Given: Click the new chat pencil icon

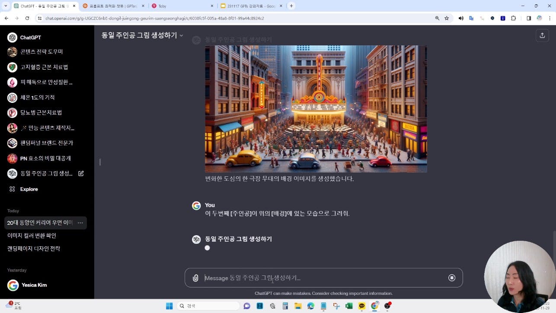Looking at the screenshot, I should pos(81,173).
